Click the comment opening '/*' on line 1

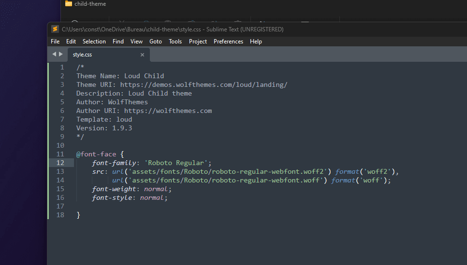tap(80, 67)
